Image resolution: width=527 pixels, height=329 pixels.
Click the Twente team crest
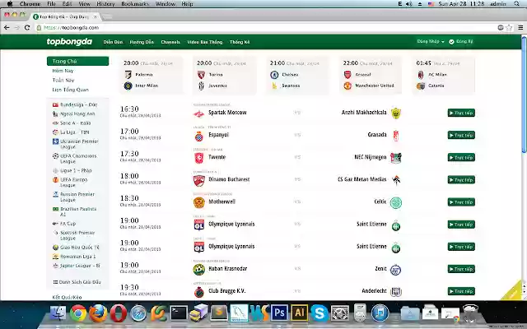pos(199,158)
